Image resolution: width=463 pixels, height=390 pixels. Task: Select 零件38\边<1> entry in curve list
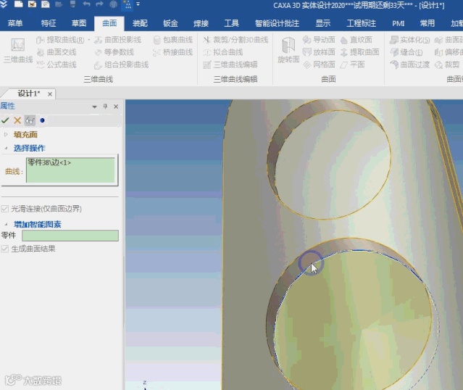[x=49, y=162]
